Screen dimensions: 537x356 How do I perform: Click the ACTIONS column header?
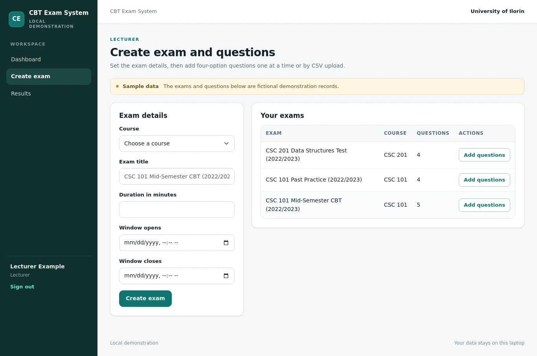[x=471, y=133]
